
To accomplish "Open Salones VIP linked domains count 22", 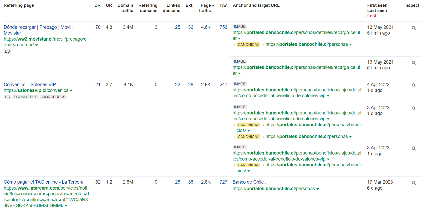I will pos(178,85).
